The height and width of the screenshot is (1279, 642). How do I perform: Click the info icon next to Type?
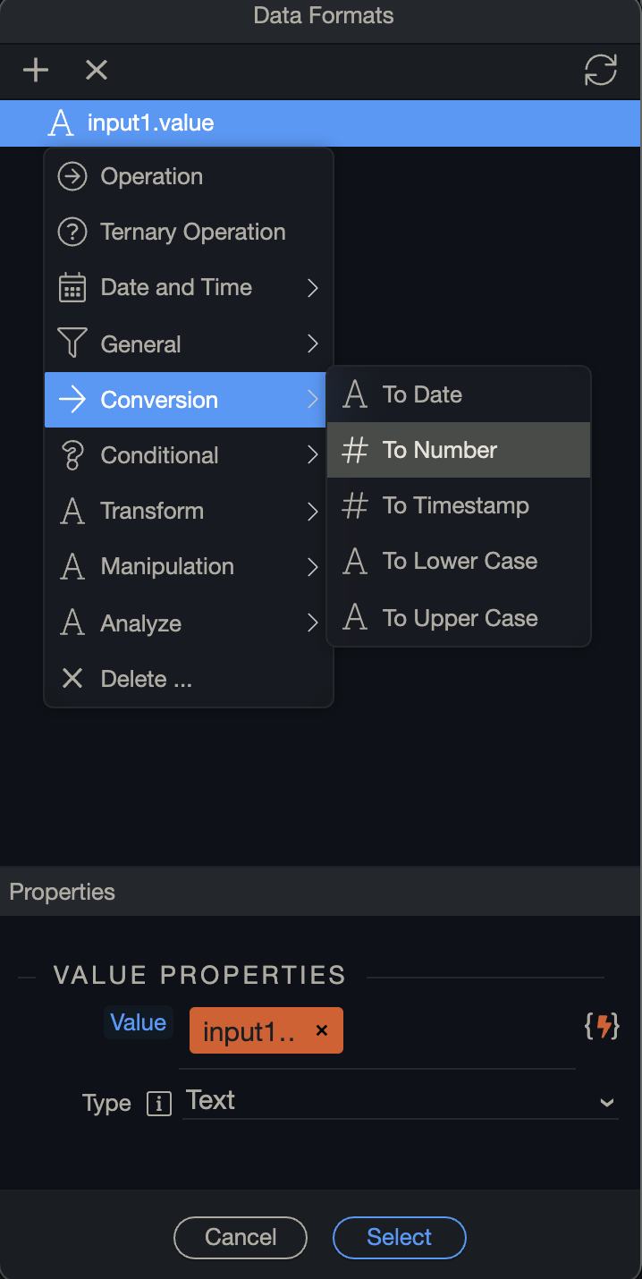coord(158,1104)
